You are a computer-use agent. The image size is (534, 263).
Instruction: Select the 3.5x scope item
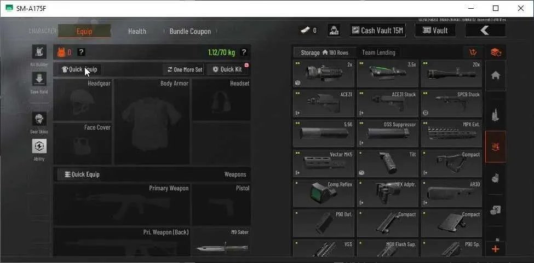[x=388, y=74]
